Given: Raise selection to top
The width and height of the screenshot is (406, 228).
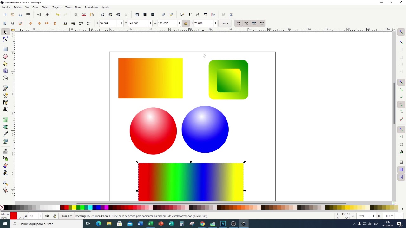Looking at the screenshot, I should [x=89, y=23].
